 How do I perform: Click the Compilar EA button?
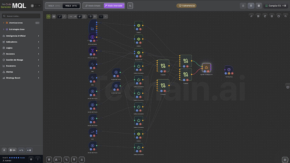tap(276, 6)
